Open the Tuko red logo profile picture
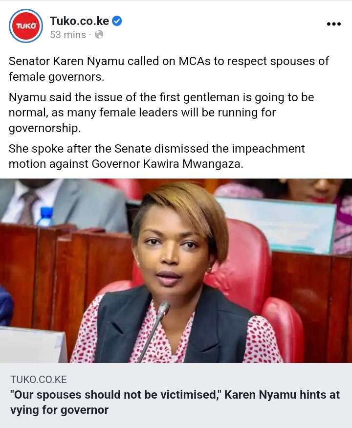 (25, 26)
